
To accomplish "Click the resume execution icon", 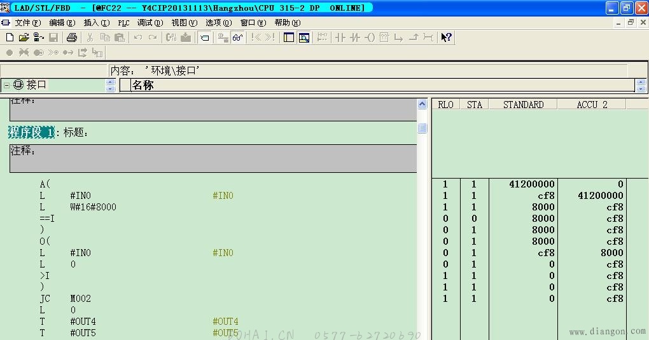I will point(68,53).
